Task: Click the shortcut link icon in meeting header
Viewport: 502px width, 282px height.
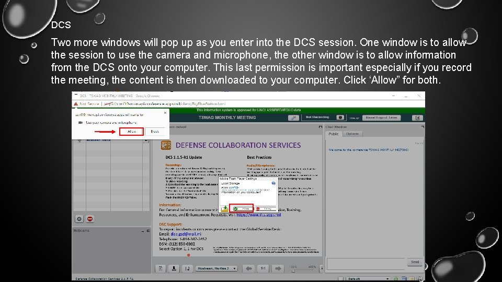Action: point(293,118)
